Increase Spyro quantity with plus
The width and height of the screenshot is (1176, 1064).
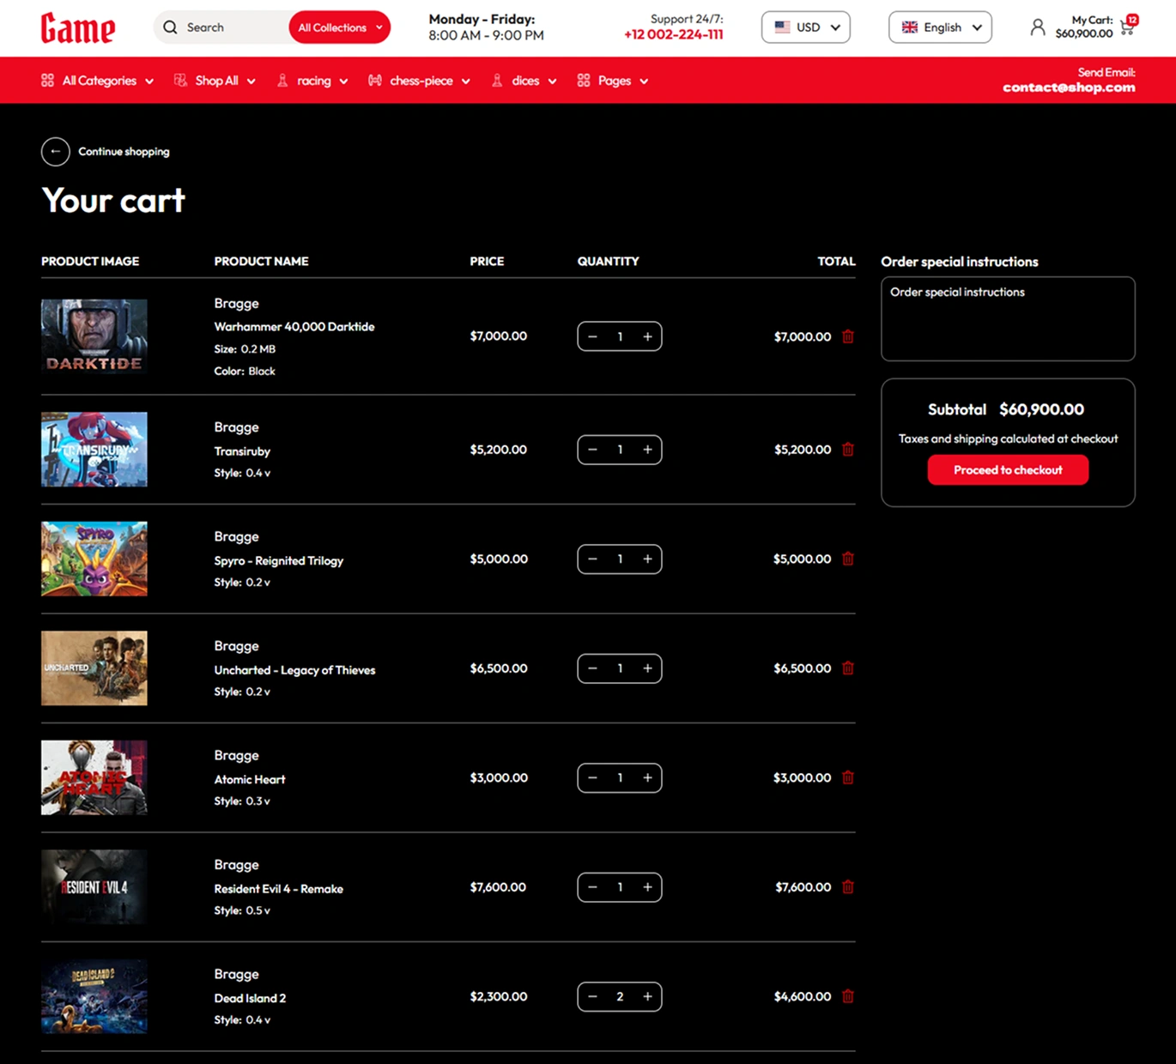[x=647, y=559]
